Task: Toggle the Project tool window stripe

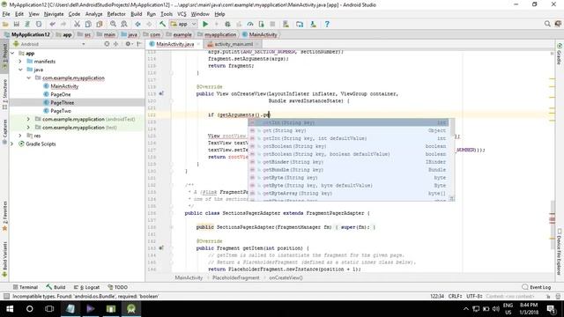Action: (x=4, y=56)
